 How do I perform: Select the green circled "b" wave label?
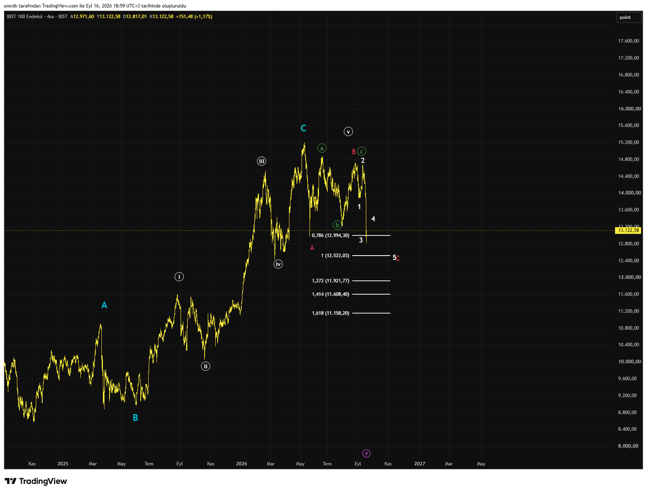click(x=337, y=225)
